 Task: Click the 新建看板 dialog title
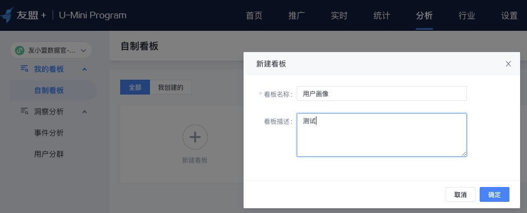pyautogui.click(x=271, y=64)
